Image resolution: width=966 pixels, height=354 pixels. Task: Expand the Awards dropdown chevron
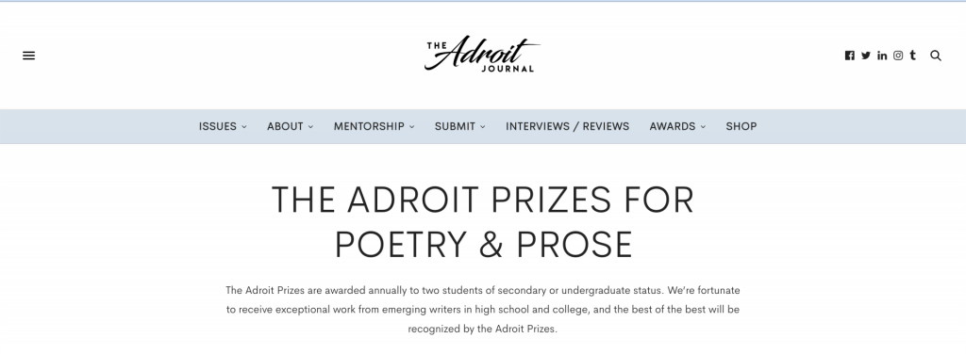(x=703, y=126)
